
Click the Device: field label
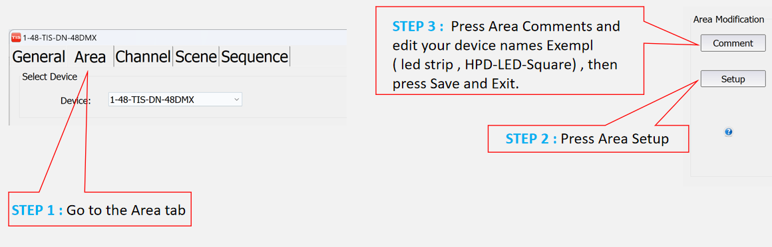(x=76, y=101)
